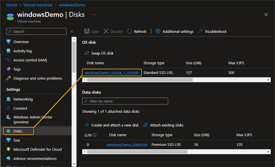This screenshot has width=275, height=167.
Task: Click the Filter by name field
Action: 125,101
